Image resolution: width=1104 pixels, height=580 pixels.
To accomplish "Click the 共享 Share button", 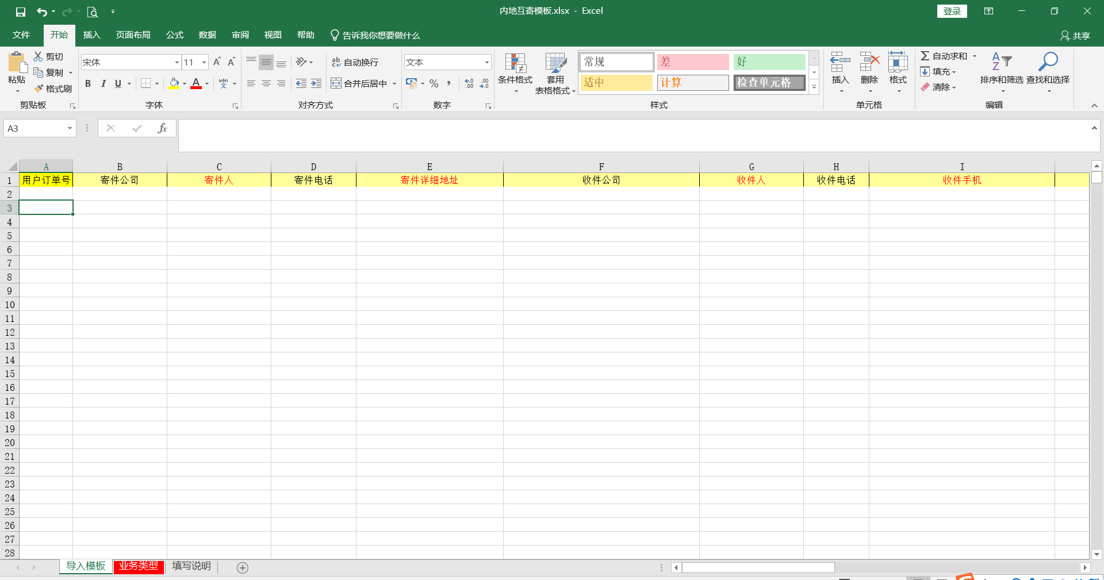I will 1075,36.
